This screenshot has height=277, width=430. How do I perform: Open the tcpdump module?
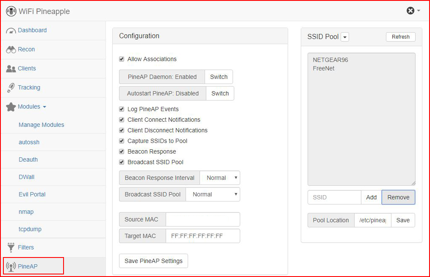pos(30,229)
